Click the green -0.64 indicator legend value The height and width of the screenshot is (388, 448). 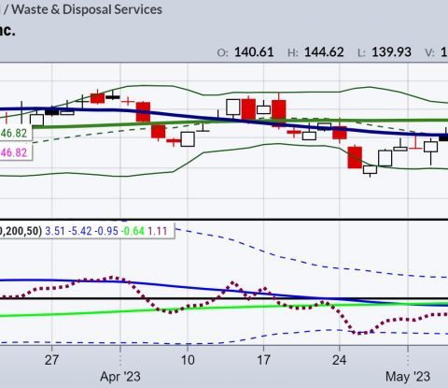(x=133, y=231)
